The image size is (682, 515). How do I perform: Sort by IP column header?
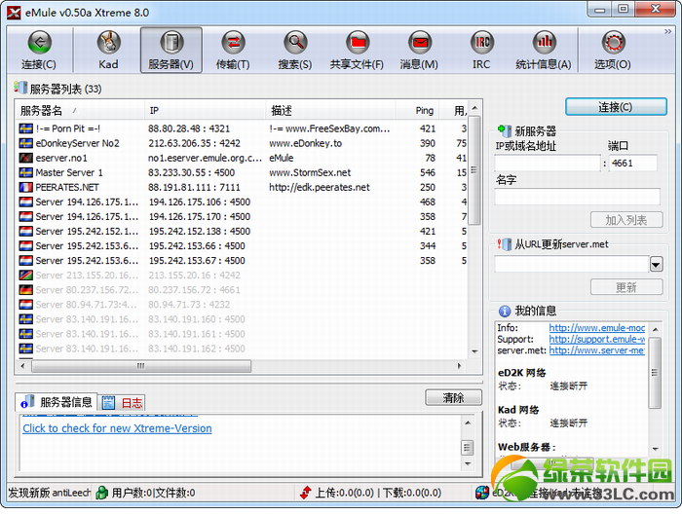[x=205, y=111]
